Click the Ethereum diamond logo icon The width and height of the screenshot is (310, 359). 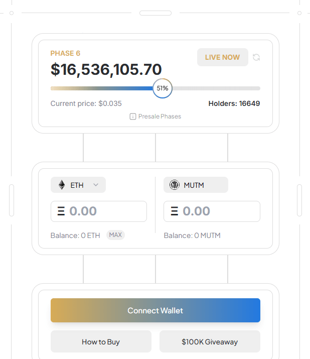coord(62,185)
